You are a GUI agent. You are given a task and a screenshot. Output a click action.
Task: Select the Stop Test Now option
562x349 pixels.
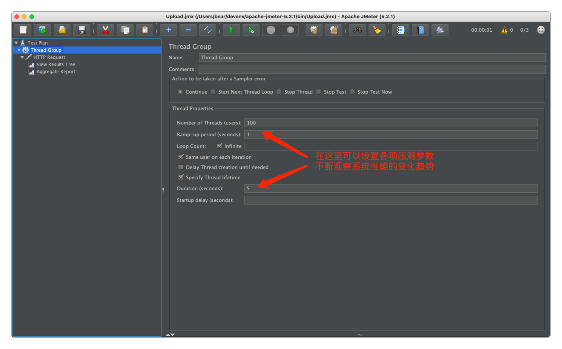[x=352, y=92]
